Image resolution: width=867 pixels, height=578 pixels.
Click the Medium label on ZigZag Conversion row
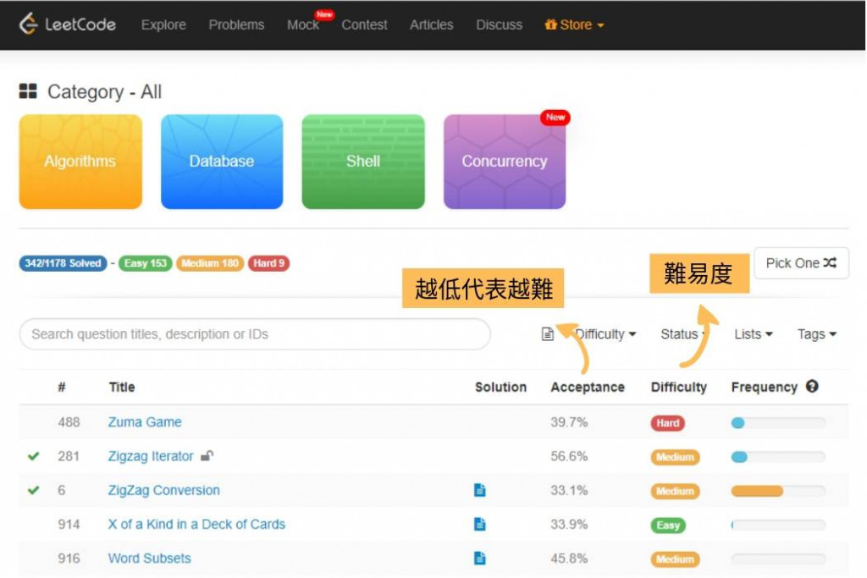(675, 491)
